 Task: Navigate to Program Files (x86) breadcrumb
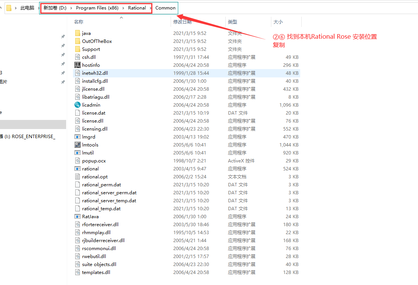(x=97, y=8)
